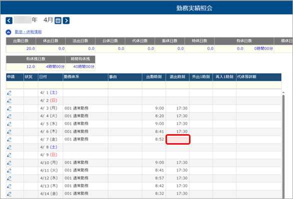
Task: Click the 8:32 clock-in time on 4/14
Action: [159, 194]
